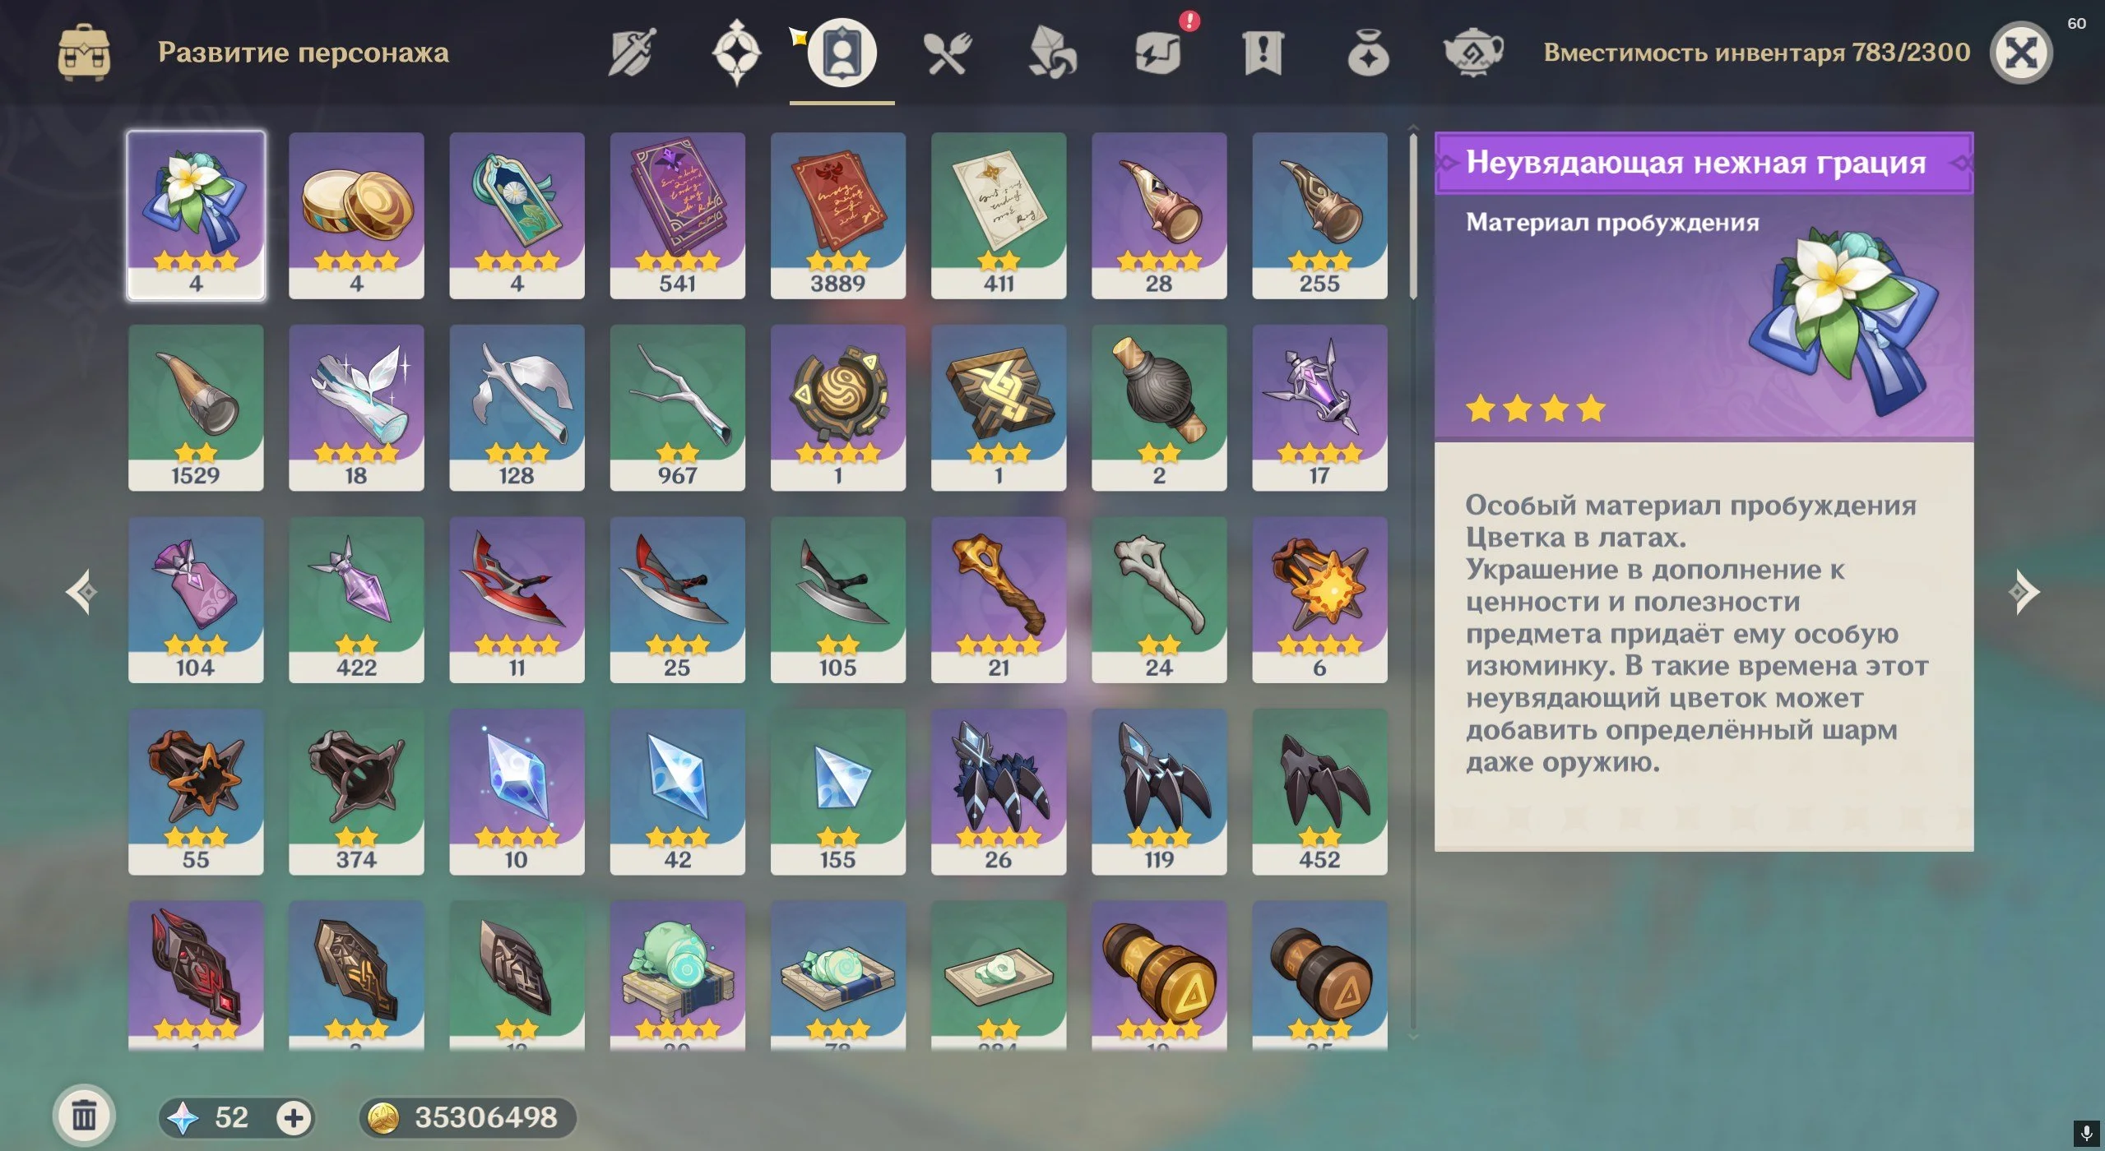2105x1151 pixels.
Task: Select the horn item with 1529 count
Action: [x=196, y=408]
